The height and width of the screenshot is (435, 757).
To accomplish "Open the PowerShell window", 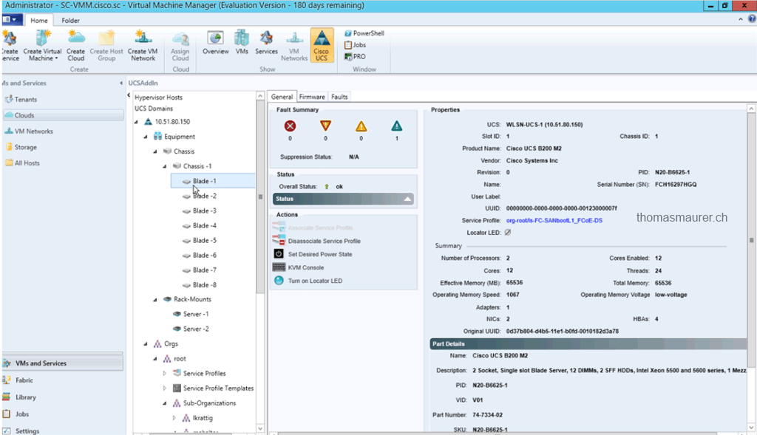I will pyautogui.click(x=364, y=33).
